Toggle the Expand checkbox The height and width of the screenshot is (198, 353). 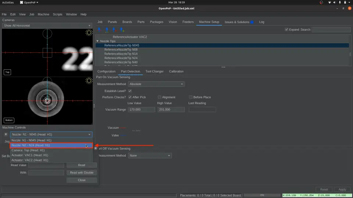287,30
